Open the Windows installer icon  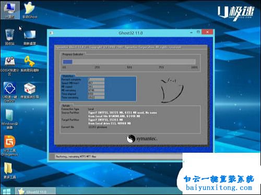[x=10, y=119]
